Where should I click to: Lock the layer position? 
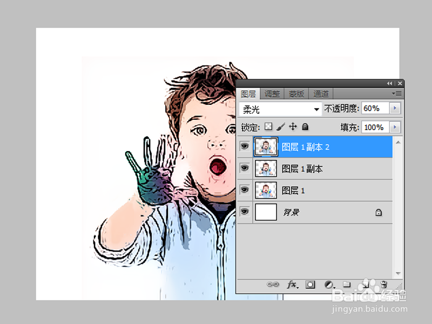point(293,126)
